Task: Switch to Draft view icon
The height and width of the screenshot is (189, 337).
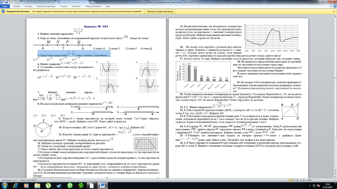Action: [x=304, y=180]
